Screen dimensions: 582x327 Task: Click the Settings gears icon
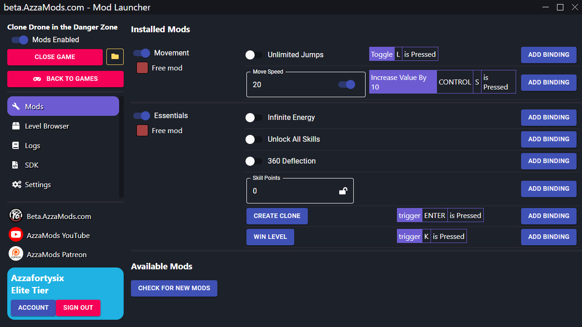[17, 184]
